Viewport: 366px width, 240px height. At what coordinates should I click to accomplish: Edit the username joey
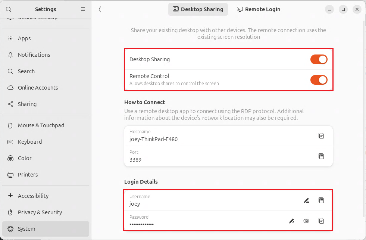click(306, 200)
